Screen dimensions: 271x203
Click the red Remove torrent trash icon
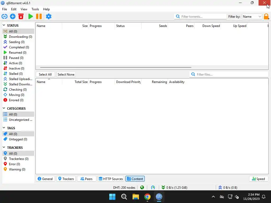[x=21, y=16]
